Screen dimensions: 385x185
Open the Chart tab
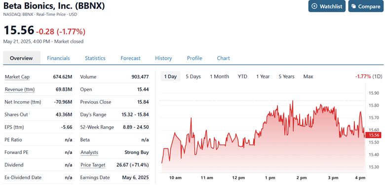tap(223, 58)
